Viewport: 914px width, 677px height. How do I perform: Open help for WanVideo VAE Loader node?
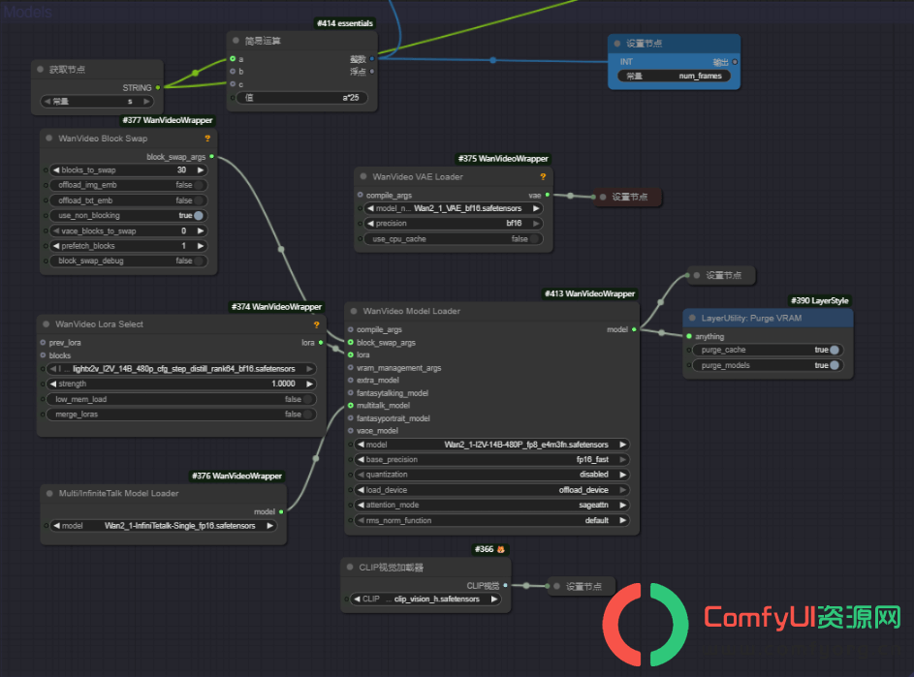[x=543, y=176]
